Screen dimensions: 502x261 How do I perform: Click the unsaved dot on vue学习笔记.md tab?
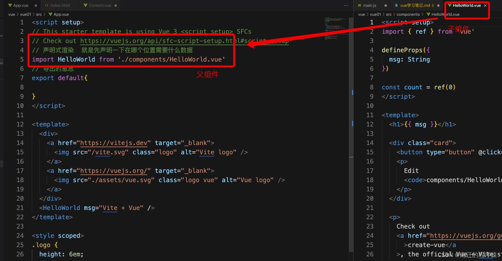point(438,6)
